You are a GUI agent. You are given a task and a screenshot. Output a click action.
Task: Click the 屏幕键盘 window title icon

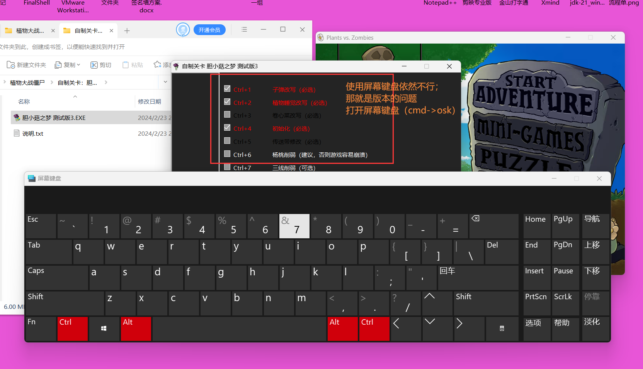coord(32,178)
